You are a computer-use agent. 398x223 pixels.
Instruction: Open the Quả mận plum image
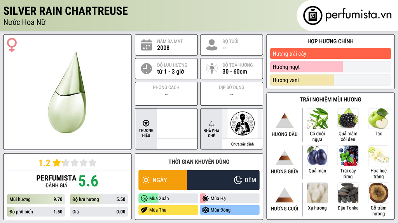pos(317,156)
